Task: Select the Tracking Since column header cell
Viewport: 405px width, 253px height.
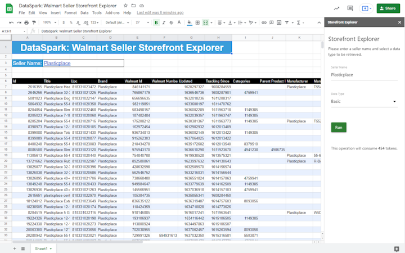Action: [x=218, y=81]
